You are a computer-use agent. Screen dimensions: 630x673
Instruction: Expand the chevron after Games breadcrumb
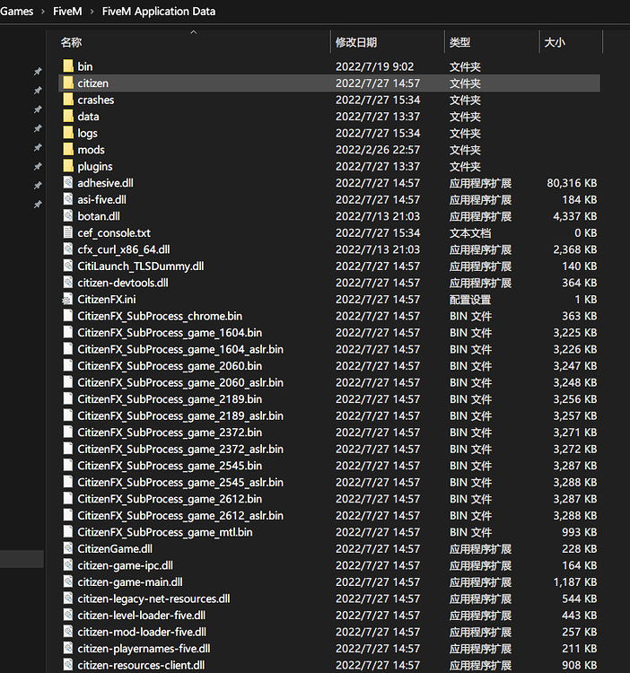43,12
